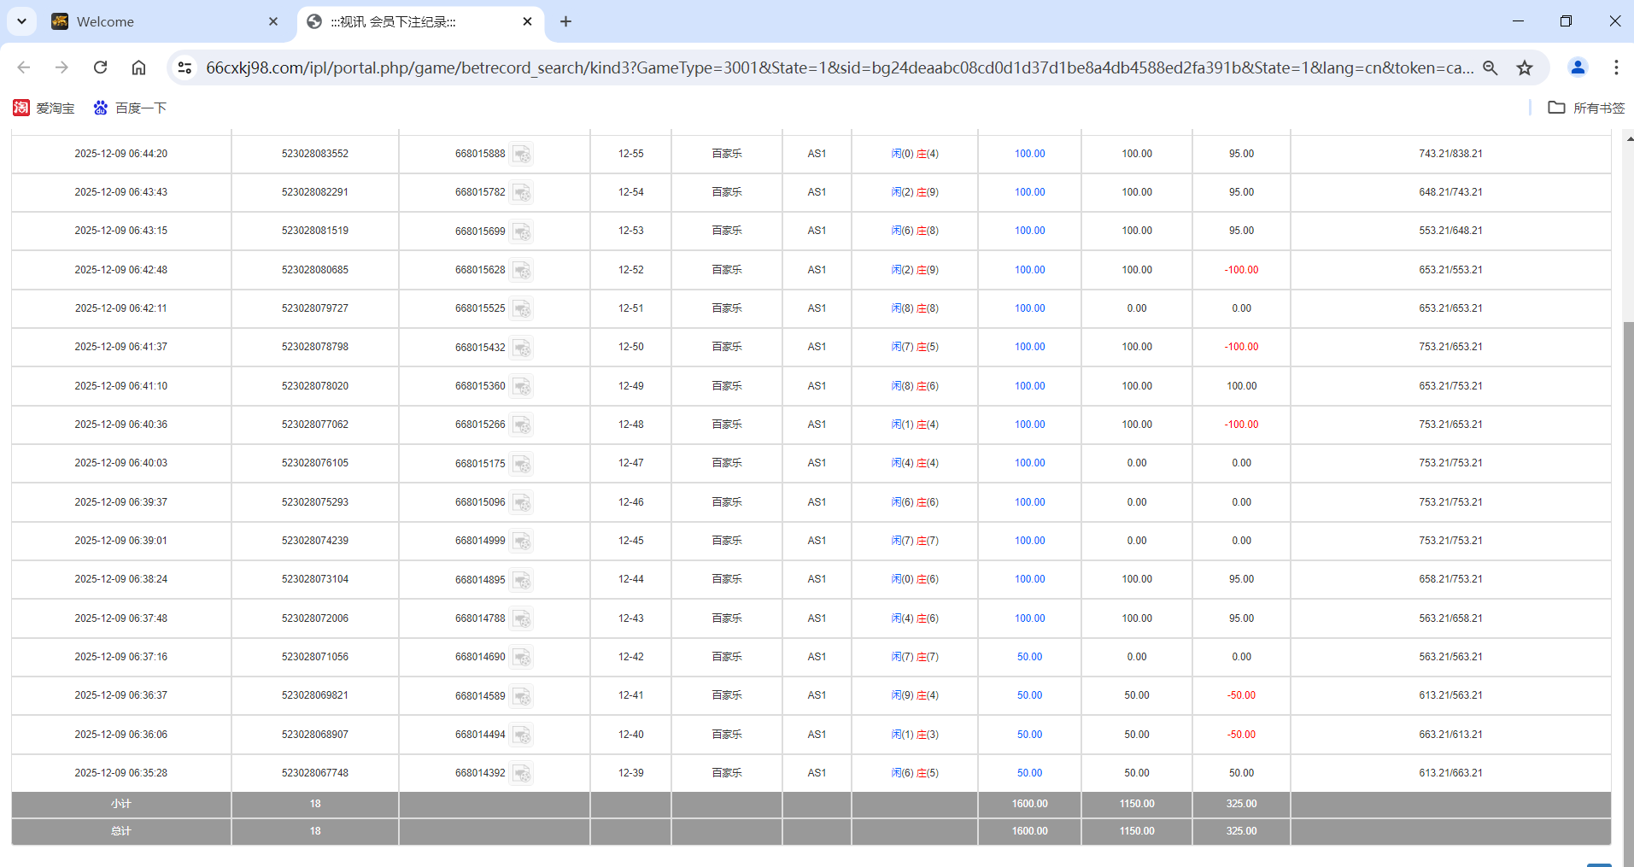Image resolution: width=1634 pixels, height=867 pixels.
Task: Navigate back using the browser back arrow
Action: (x=23, y=67)
